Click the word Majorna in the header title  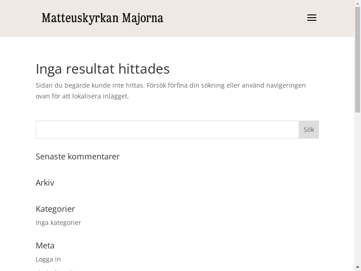[143, 18]
